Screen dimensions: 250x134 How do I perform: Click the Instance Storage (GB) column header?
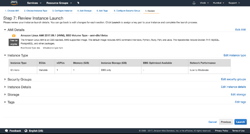coord(120,63)
